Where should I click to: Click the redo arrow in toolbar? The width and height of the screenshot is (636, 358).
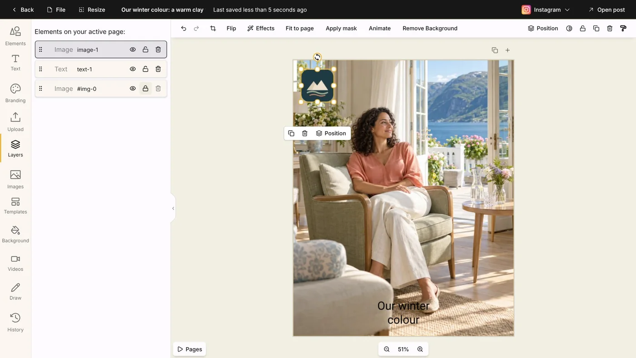[196, 28]
